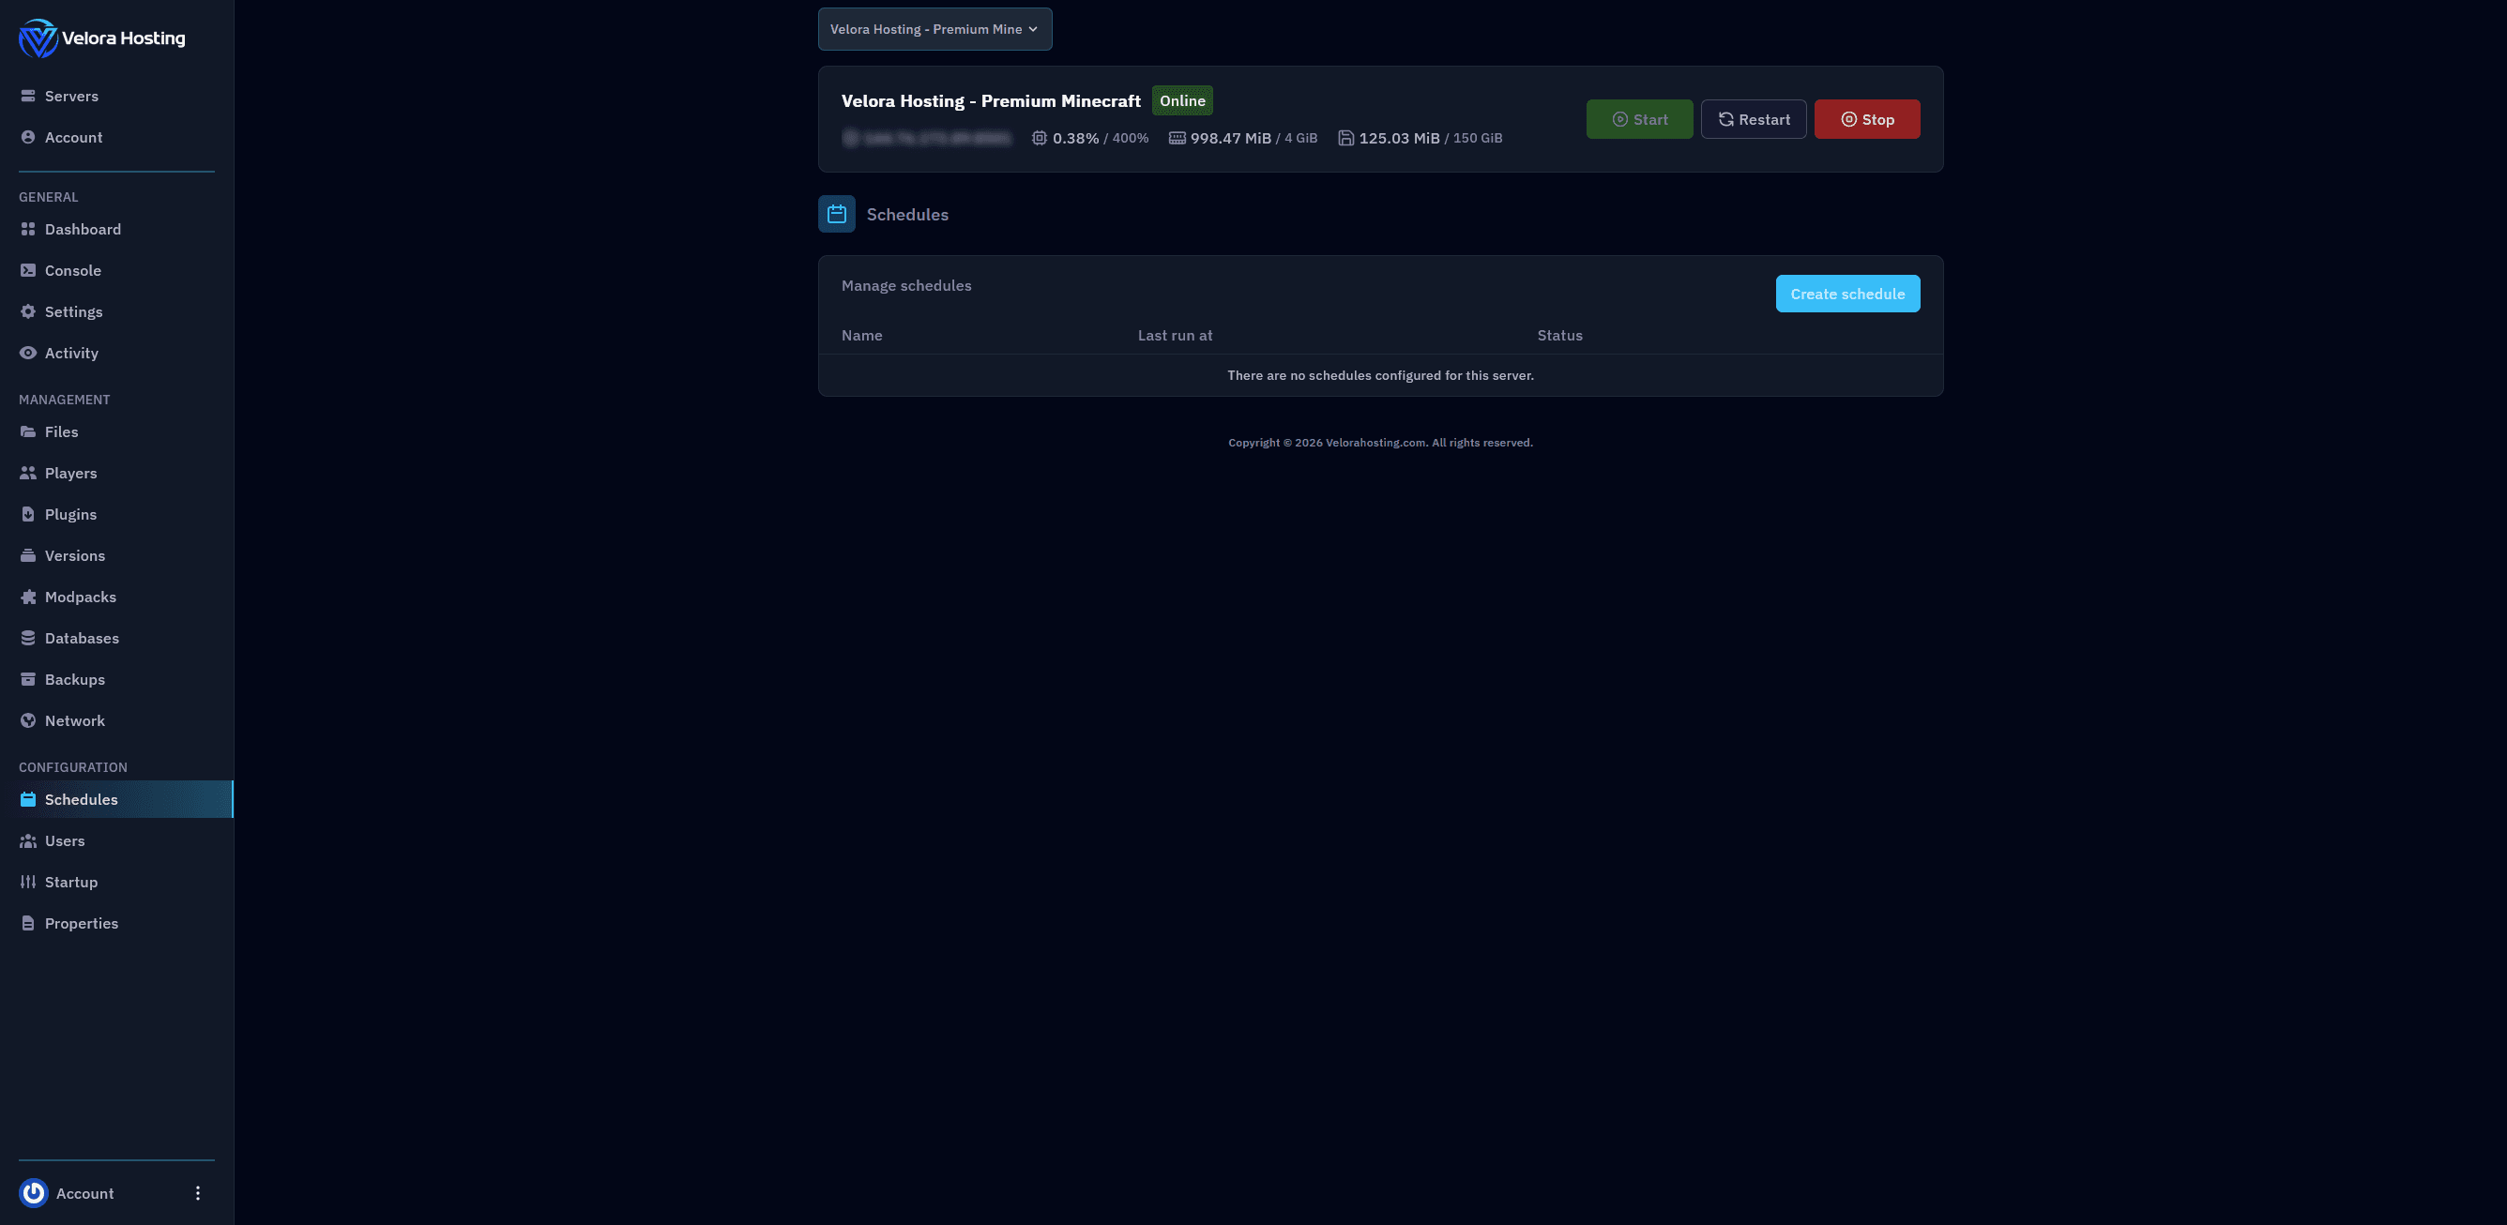The width and height of the screenshot is (2507, 1225).
Task: Go to the Modpacks section
Action: (81, 597)
